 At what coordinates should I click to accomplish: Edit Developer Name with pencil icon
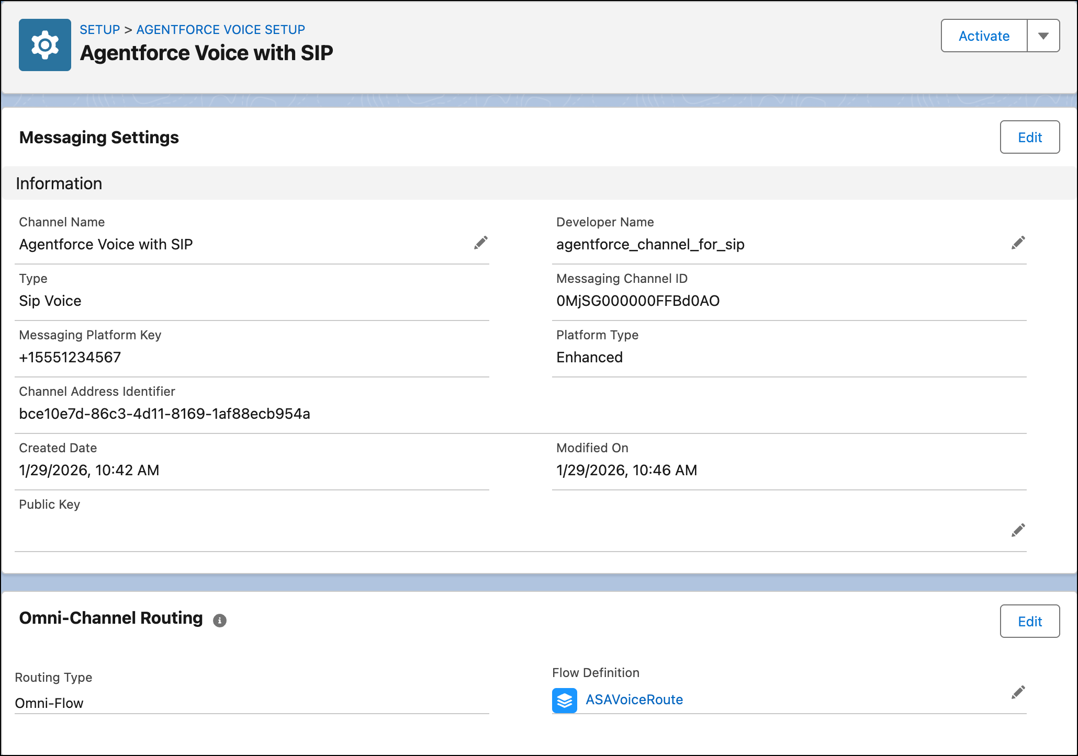click(x=1018, y=243)
